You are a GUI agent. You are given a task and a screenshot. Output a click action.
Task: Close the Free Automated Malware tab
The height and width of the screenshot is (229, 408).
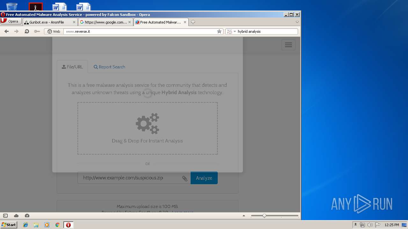click(x=185, y=22)
